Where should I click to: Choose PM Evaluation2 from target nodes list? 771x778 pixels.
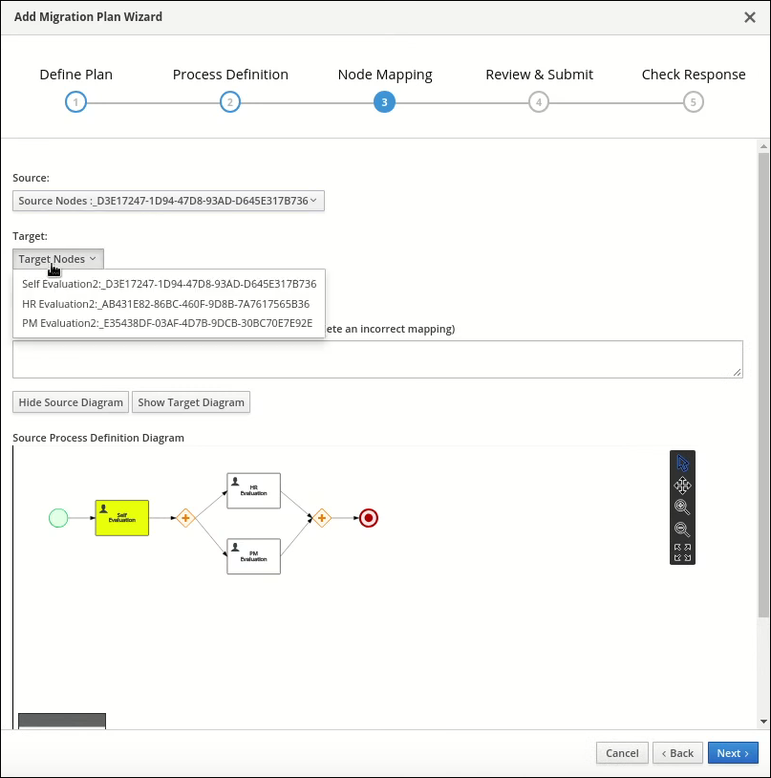coord(167,323)
